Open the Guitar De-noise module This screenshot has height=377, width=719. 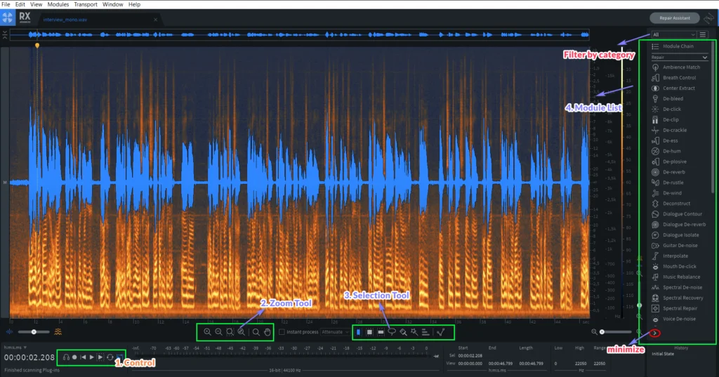click(x=676, y=246)
